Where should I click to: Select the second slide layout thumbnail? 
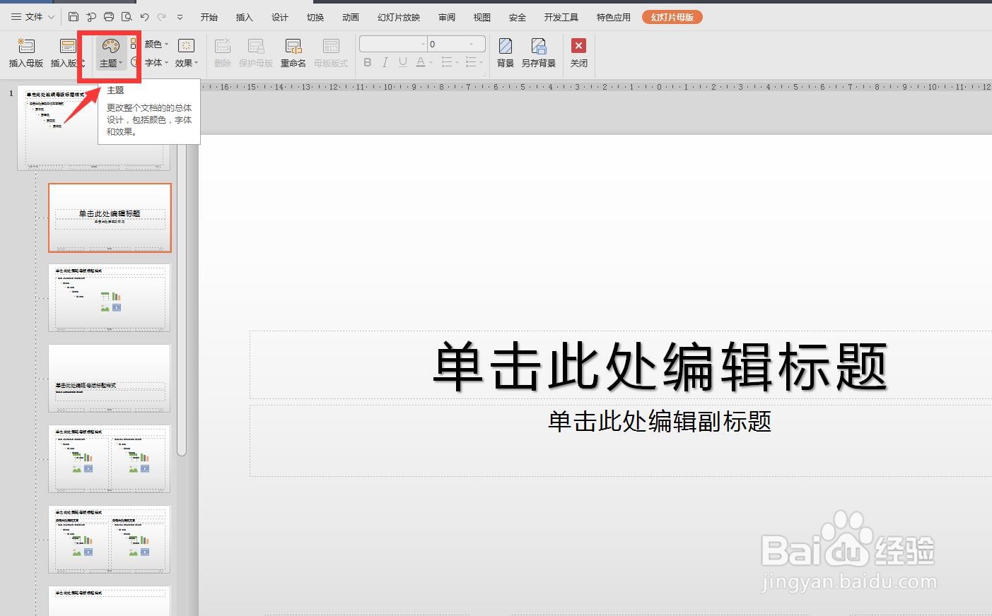(x=109, y=297)
